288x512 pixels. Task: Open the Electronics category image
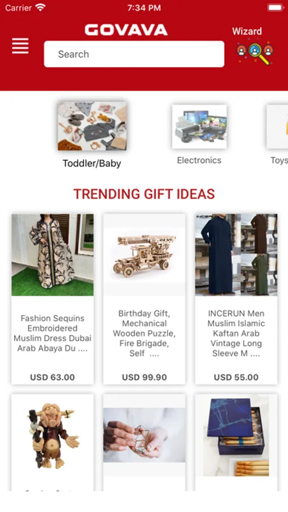click(199, 127)
